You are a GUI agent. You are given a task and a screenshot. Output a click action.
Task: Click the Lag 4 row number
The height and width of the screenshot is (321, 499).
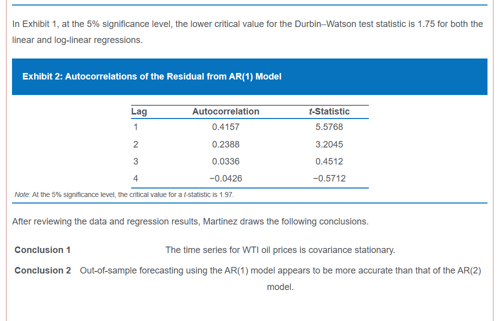pos(135,178)
